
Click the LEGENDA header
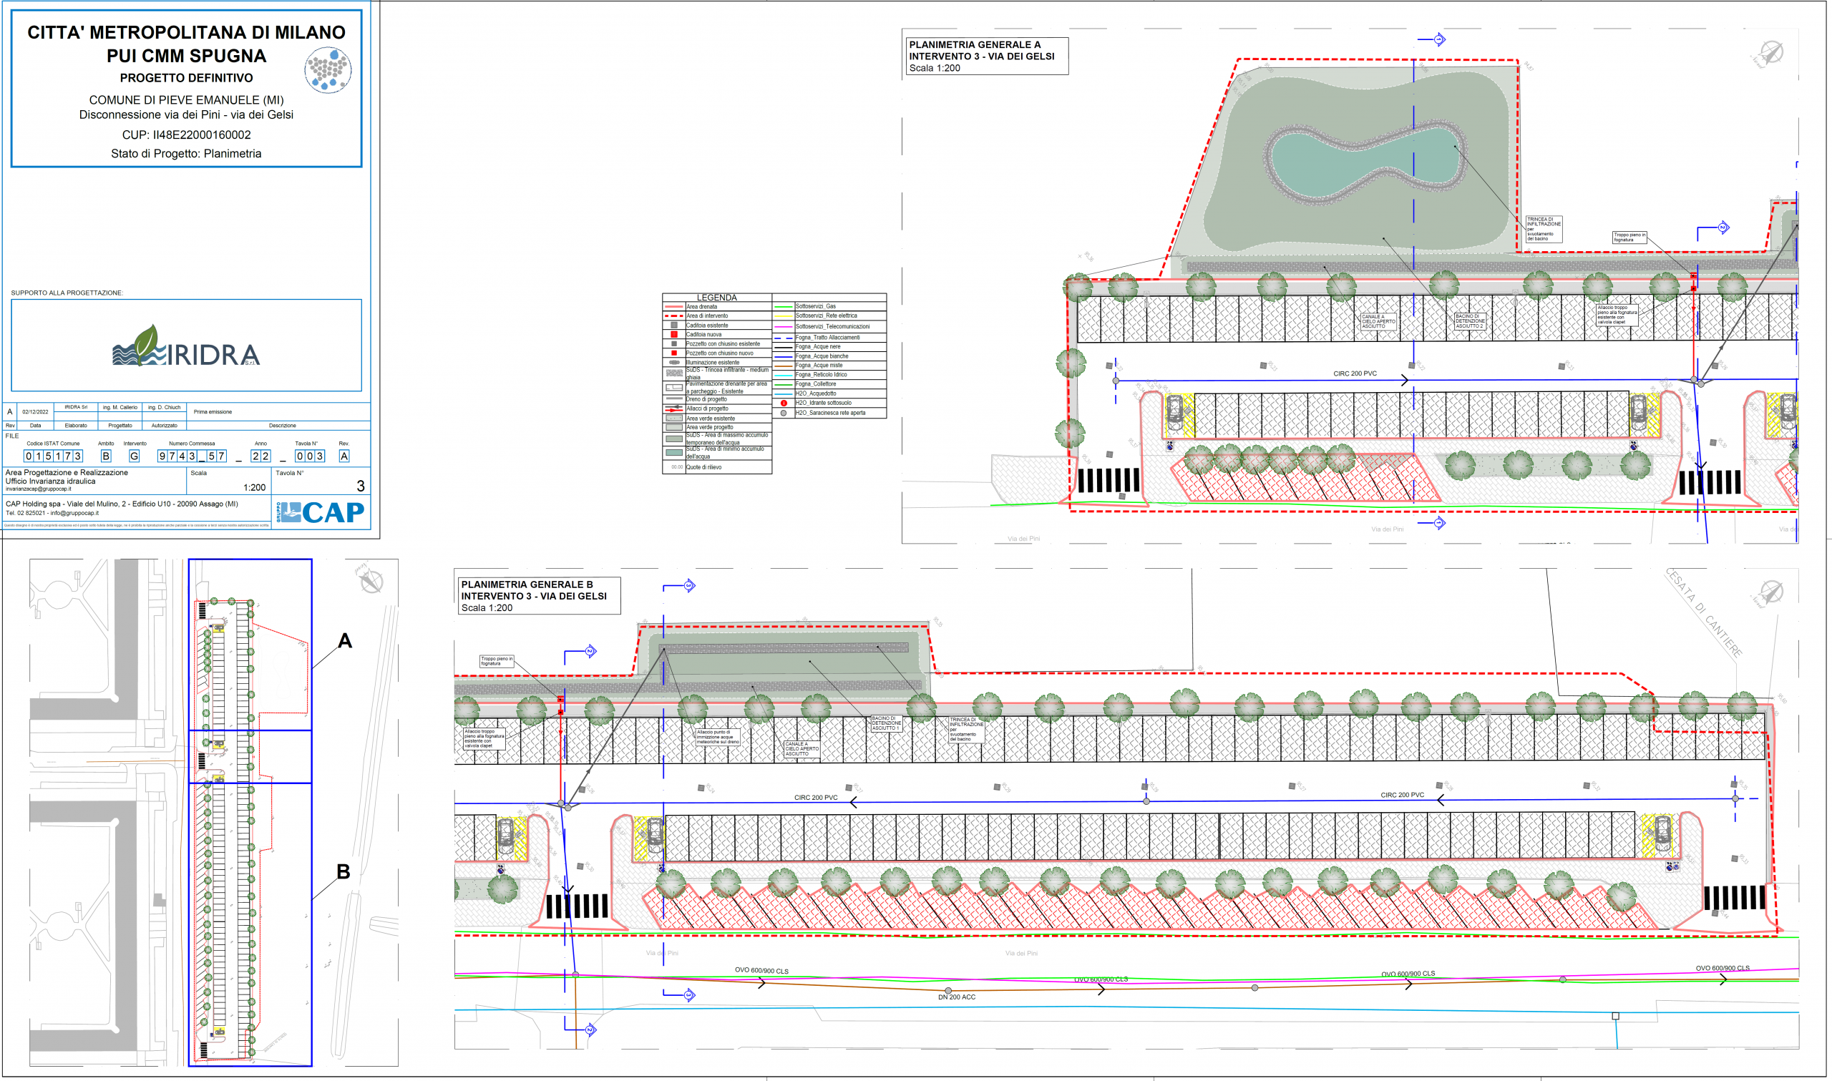tap(717, 297)
